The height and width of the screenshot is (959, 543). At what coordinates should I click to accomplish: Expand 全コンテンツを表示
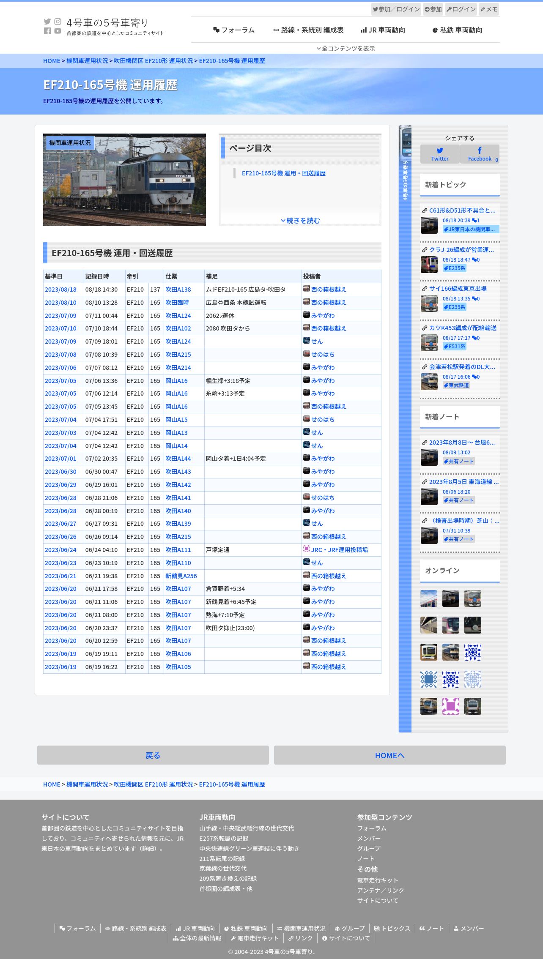click(346, 48)
